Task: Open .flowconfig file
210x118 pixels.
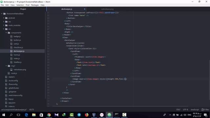Action: (x=13, y=84)
